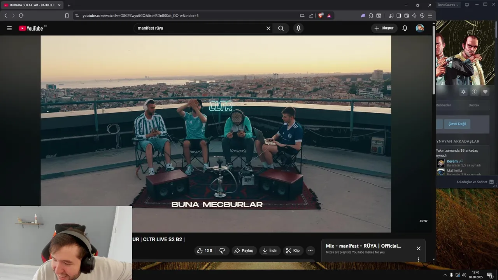Reload the page
The width and height of the screenshot is (498, 280).
click(21, 16)
